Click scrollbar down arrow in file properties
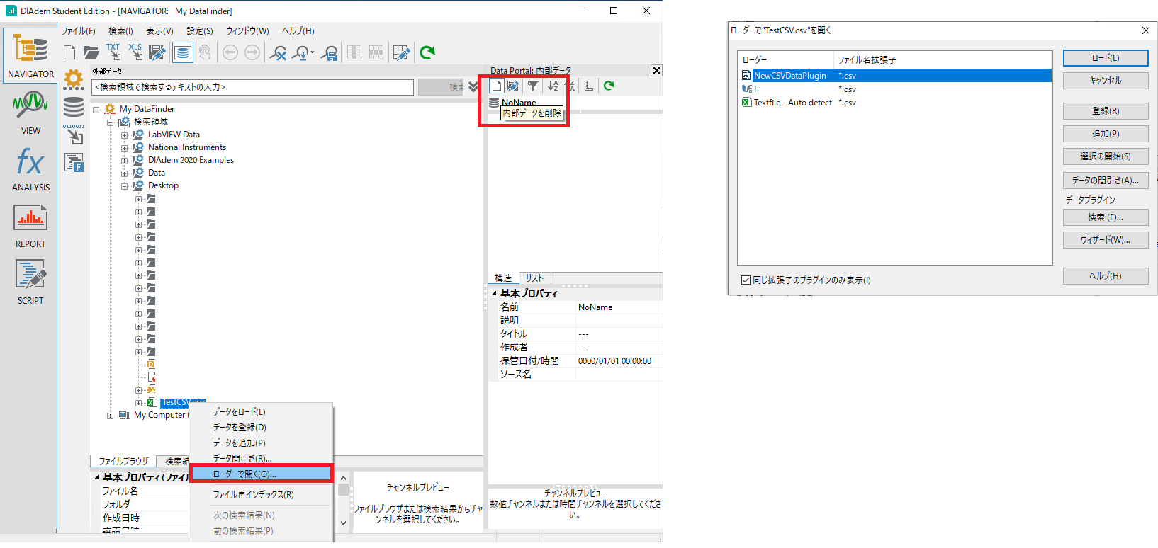Viewport: 1158px width, 548px height. (343, 523)
